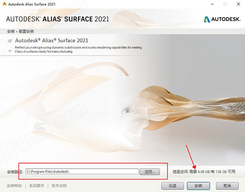The width and height of the screenshot is (245, 192).
Task: Open the 安装帮助 installation help link
Action: 14,186
